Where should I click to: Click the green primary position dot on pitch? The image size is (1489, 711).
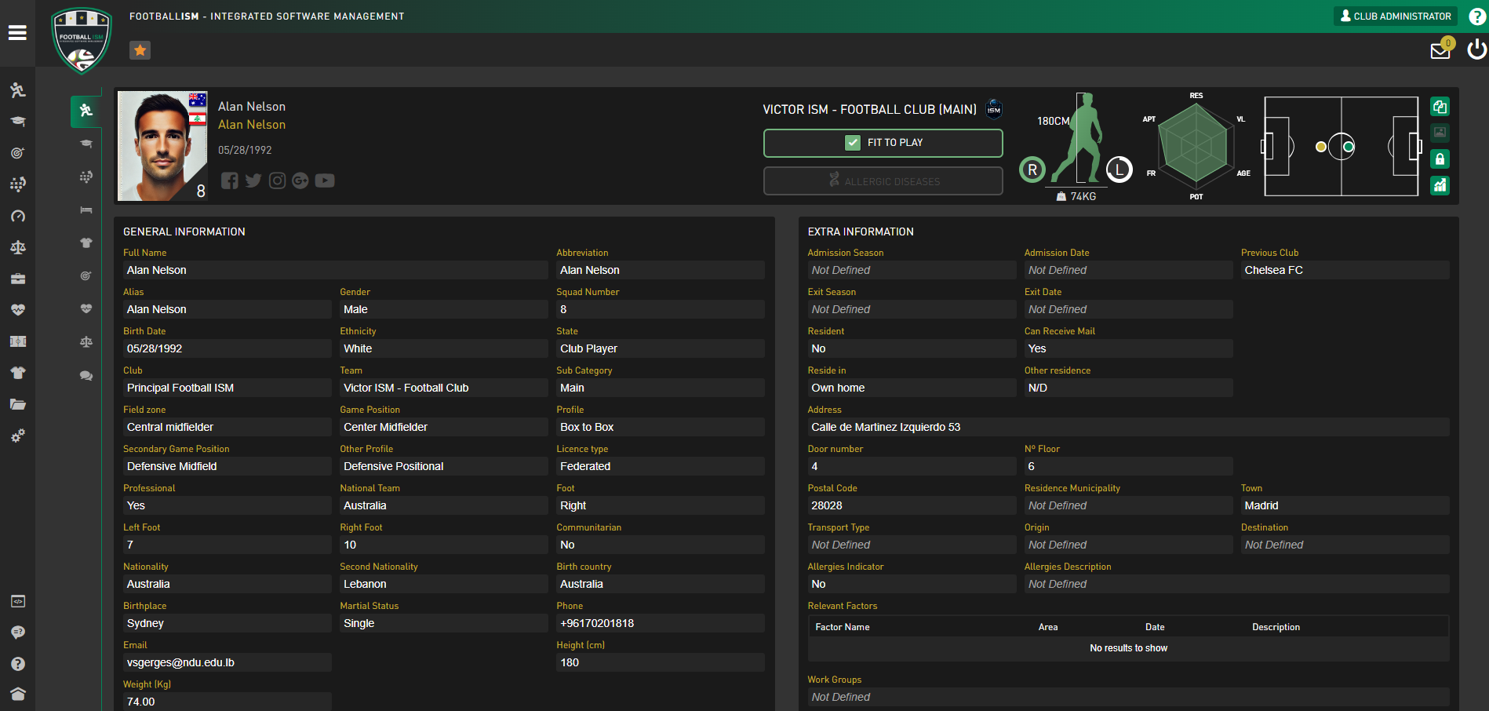(x=1348, y=147)
